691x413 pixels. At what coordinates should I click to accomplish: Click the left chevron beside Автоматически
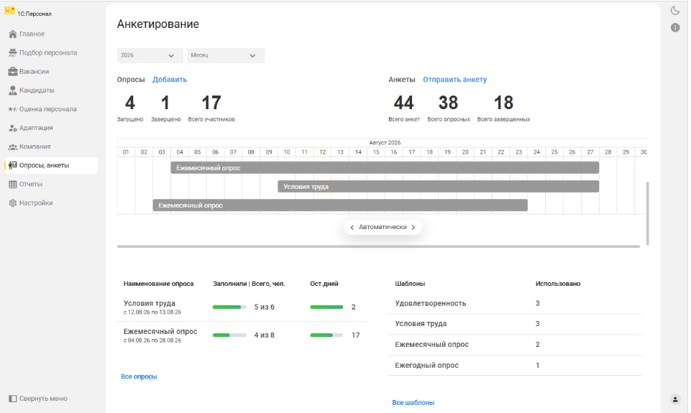352,228
